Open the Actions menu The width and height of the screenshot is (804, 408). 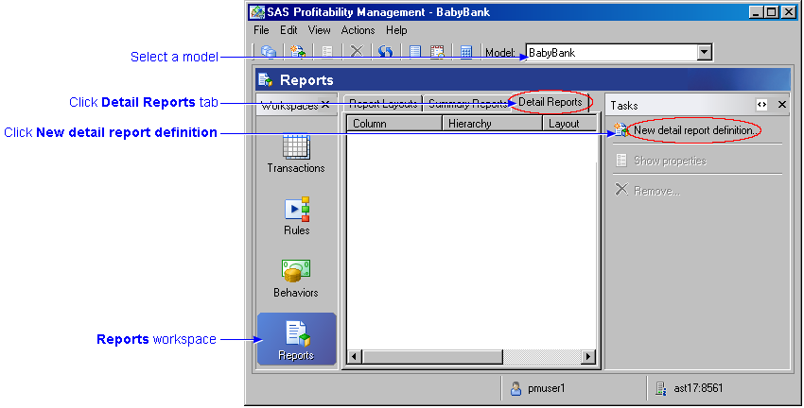pyautogui.click(x=358, y=30)
